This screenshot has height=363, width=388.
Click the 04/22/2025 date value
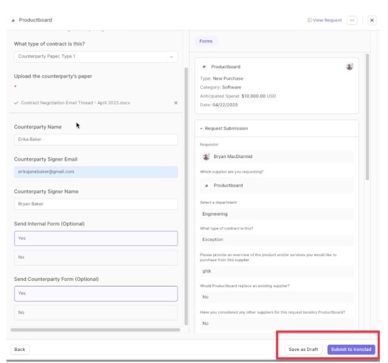(x=225, y=105)
